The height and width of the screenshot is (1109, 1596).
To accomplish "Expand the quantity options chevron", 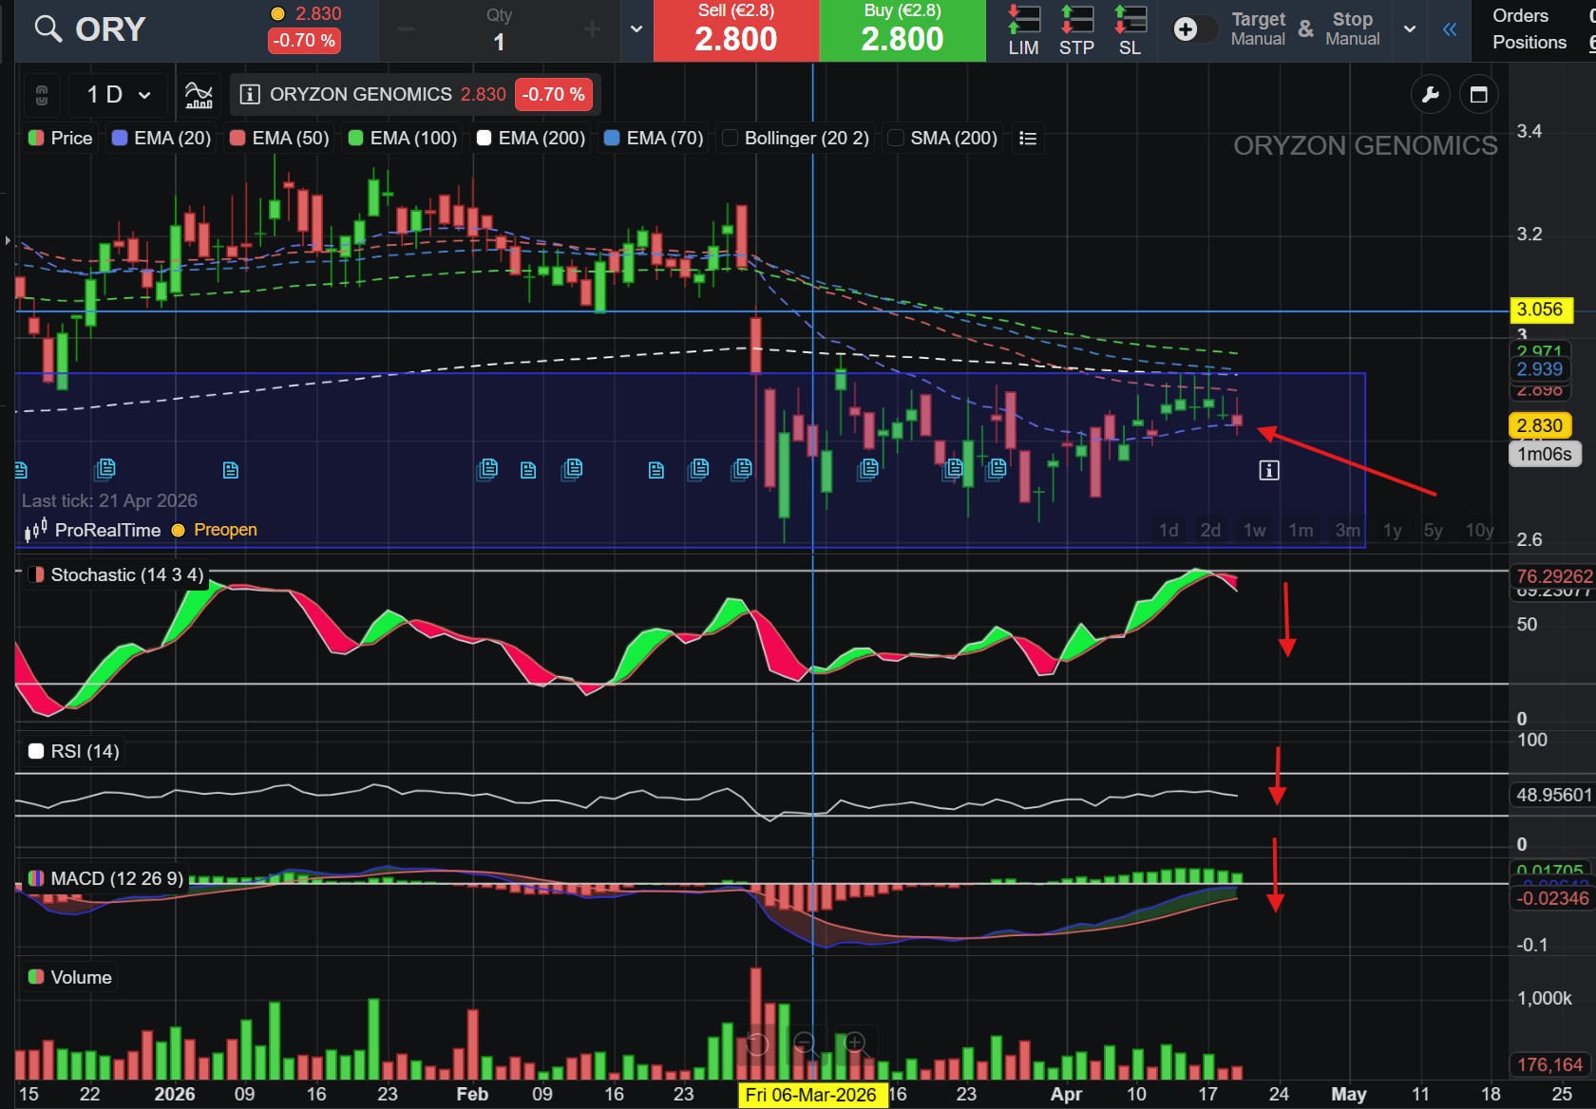I will pos(636,29).
